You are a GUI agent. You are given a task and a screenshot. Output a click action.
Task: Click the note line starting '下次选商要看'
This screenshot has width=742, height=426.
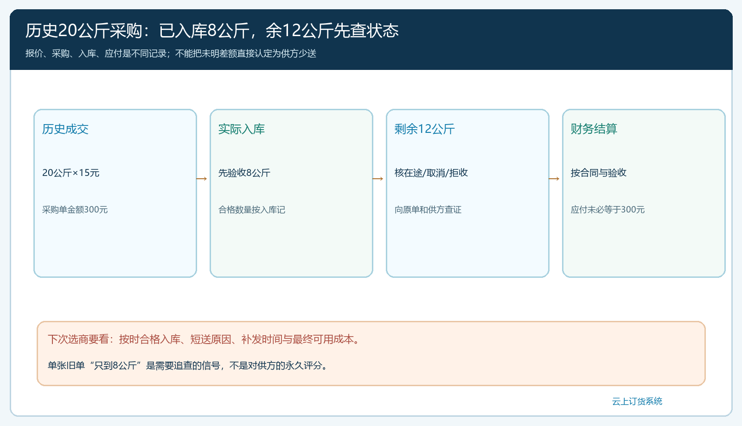[x=205, y=339]
